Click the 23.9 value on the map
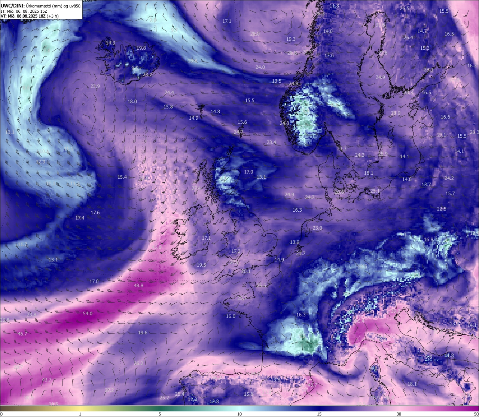The width and height of the screenshot is (479, 417). coord(95,86)
